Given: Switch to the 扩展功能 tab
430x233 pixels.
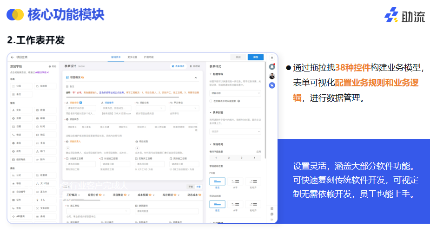Looking at the screenshot, I should [x=149, y=57].
